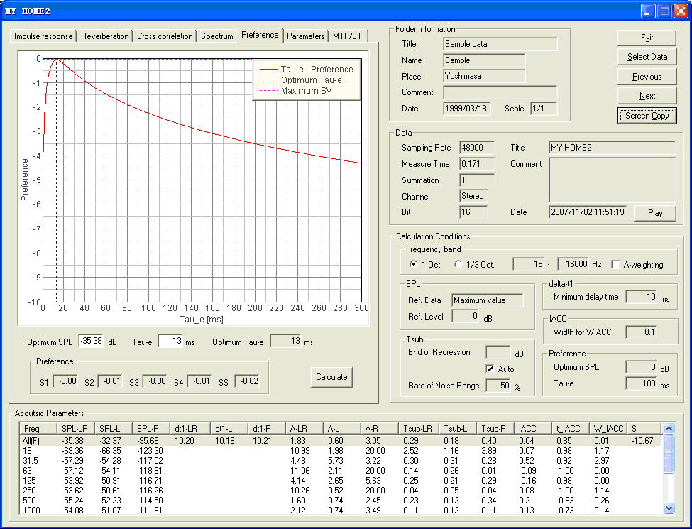Click the Freq. column header
The image size is (692, 529).
38,429
